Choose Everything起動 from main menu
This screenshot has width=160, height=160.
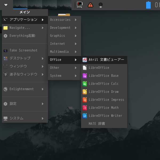tap(22, 36)
